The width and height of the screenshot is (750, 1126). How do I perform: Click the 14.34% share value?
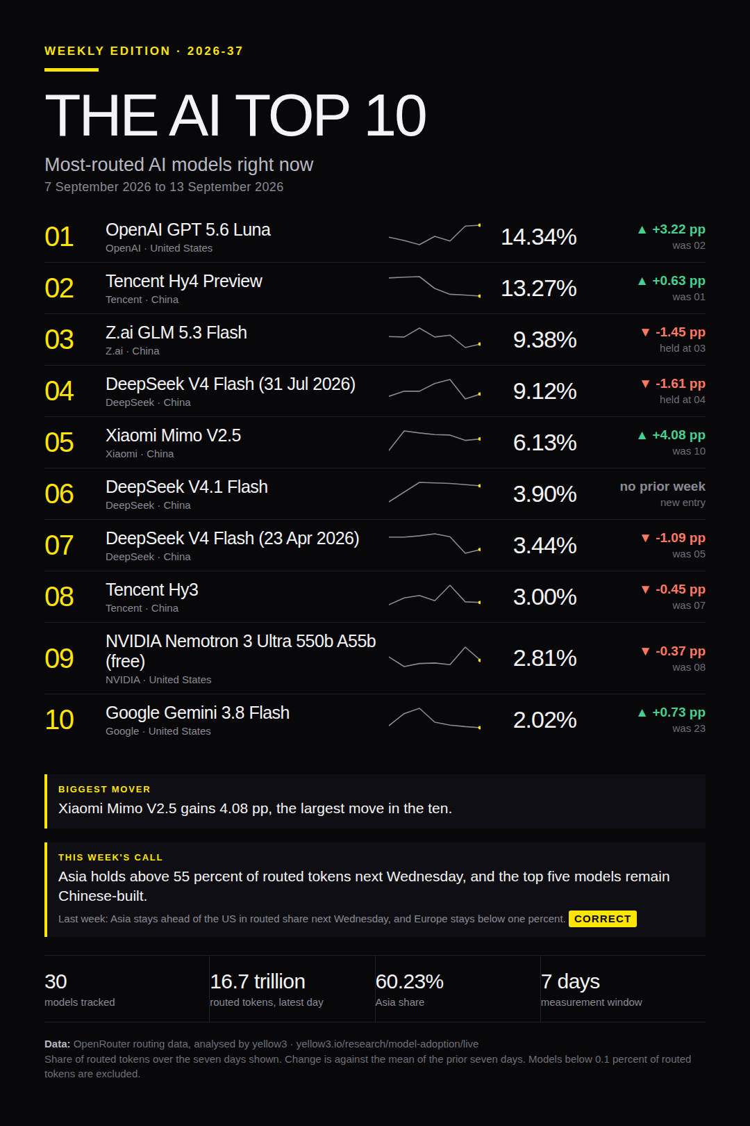(x=539, y=237)
